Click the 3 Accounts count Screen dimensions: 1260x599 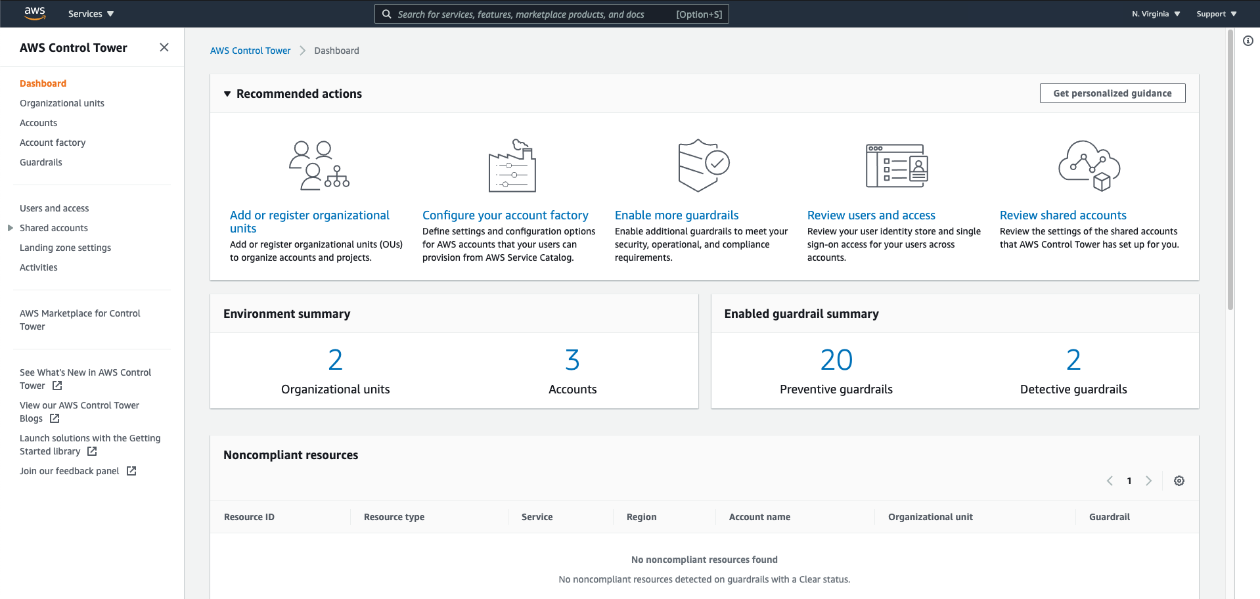572,360
